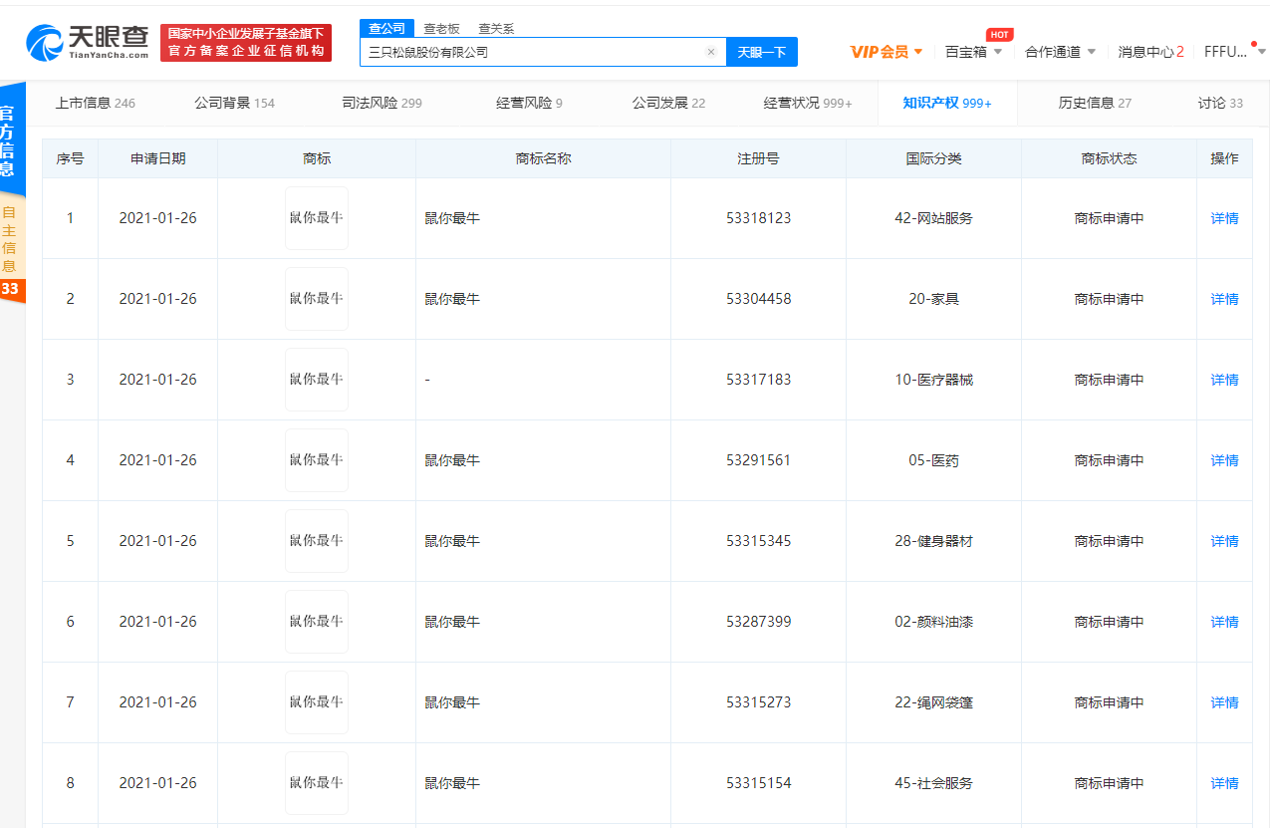The width and height of the screenshot is (1270, 828).
Task: Click the company name search field
Action: click(533, 52)
